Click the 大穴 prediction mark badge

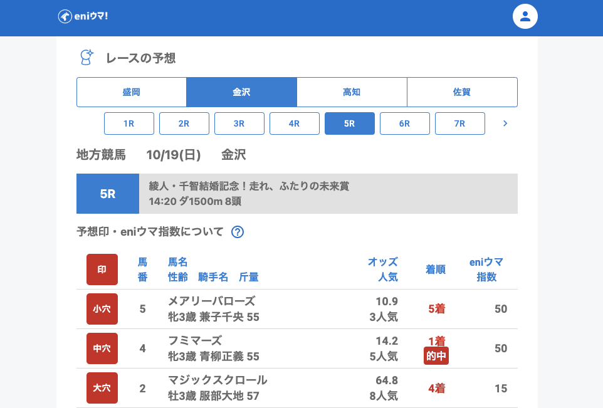[x=102, y=388]
